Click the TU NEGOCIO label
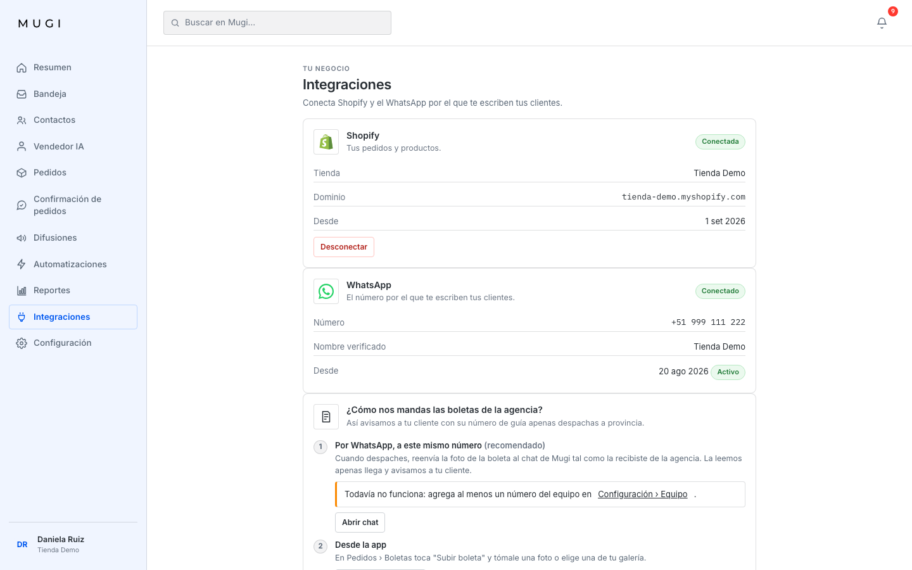Image resolution: width=912 pixels, height=570 pixels. click(326, 68)
